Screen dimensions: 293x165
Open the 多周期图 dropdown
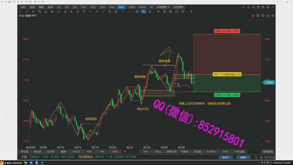pyautogui.click(x=163, y=7)
